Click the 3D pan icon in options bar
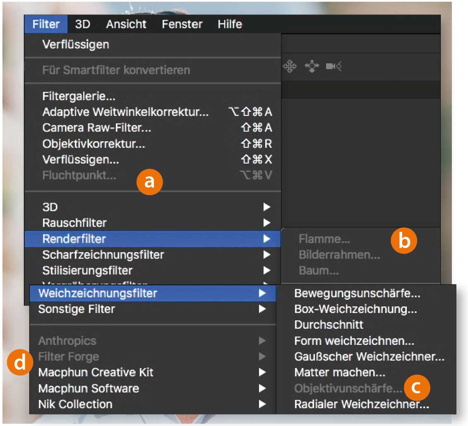468x426 pixels. coord(290,66)
